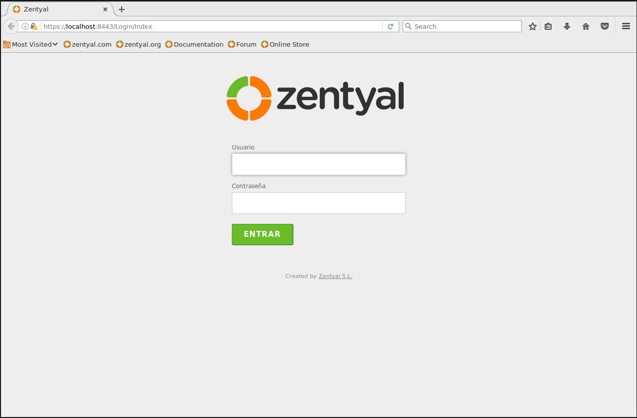637x418 pixels.
Task: Focus the Contraseña password field
Action: point(319,203)
